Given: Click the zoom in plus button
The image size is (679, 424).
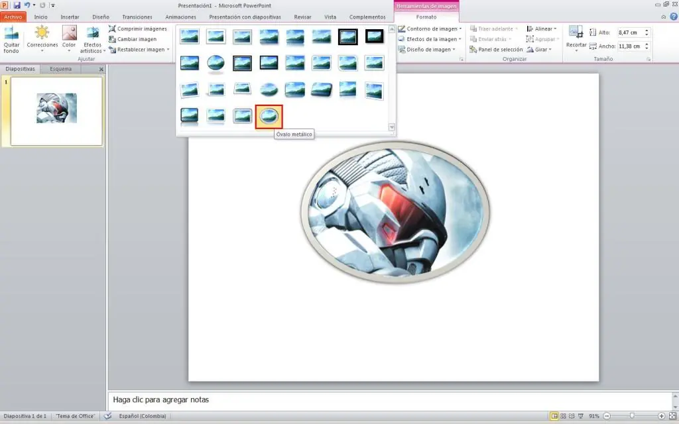Looking at the screenshot, I should coord(661,416).
